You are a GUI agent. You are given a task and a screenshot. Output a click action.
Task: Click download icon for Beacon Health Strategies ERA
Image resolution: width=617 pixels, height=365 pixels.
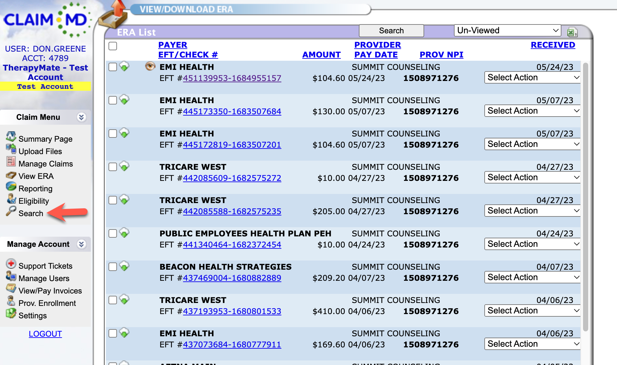click(124, 266)
